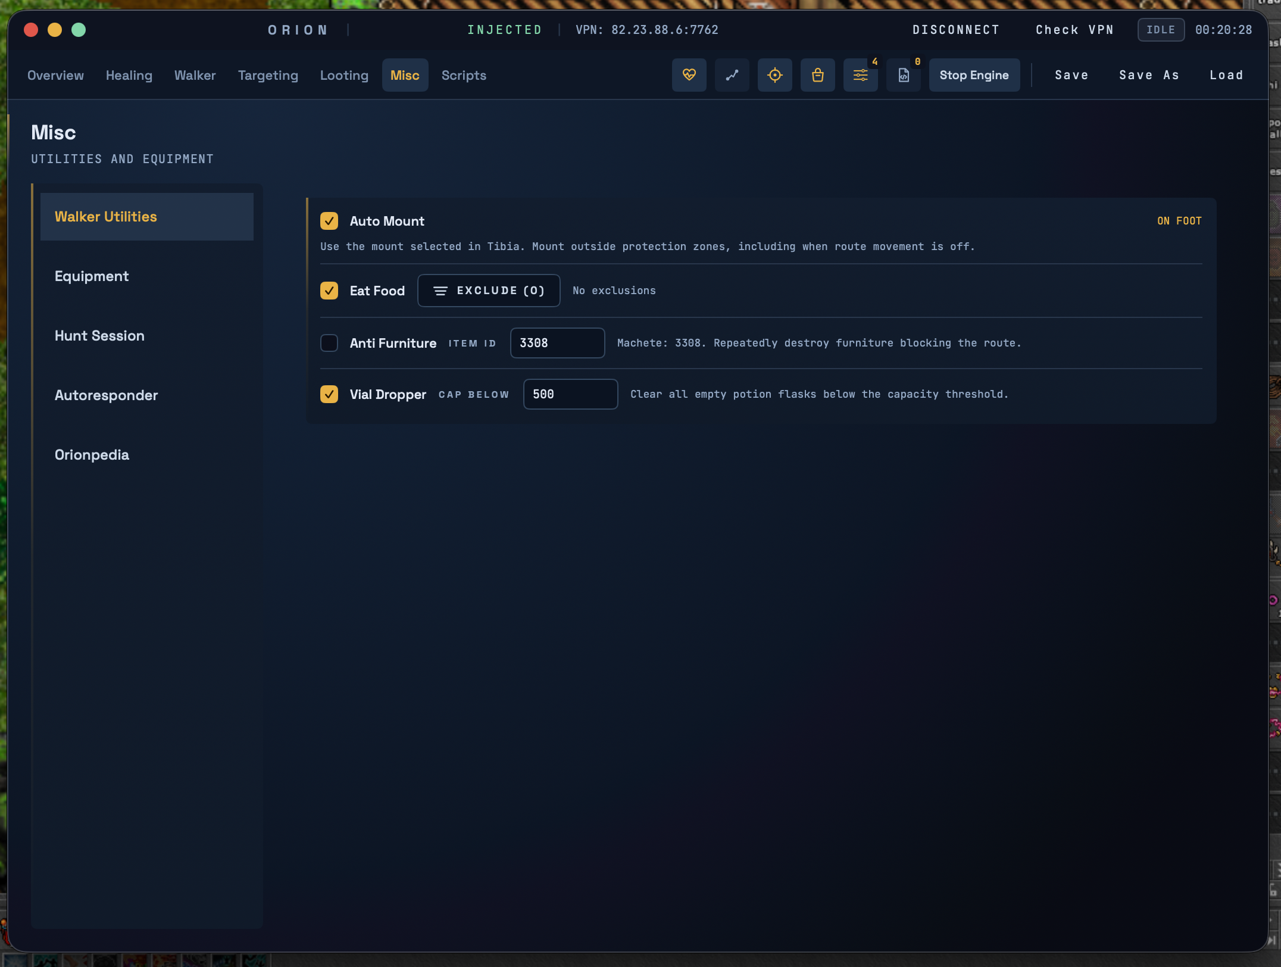
Task: Click the ON FOOT status label
Action: [x=1179, y=221]
